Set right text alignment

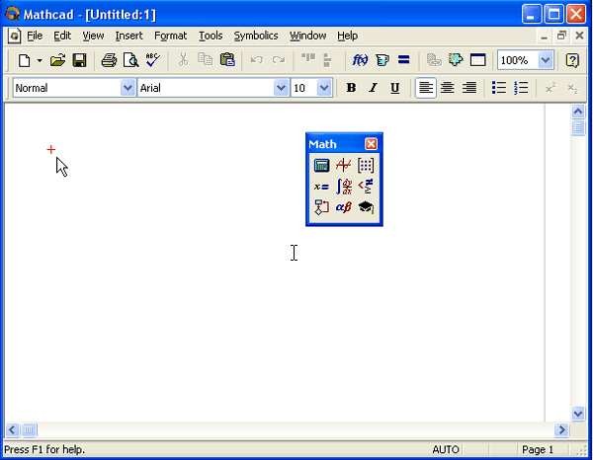(469, 88)
